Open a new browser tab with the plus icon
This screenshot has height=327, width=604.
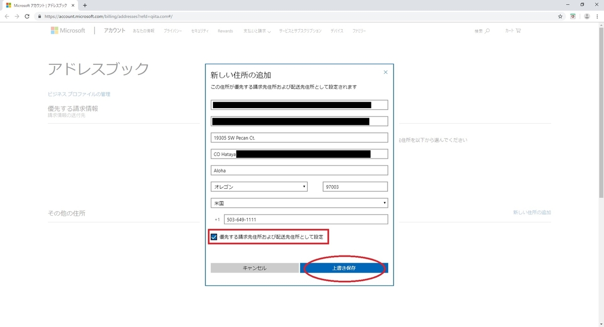coord(84,5)
